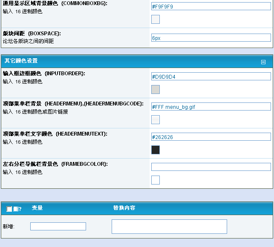Click the empty FRAMEBGCOLOR input field
Screen dimensions: 274x247
[211, 167]
